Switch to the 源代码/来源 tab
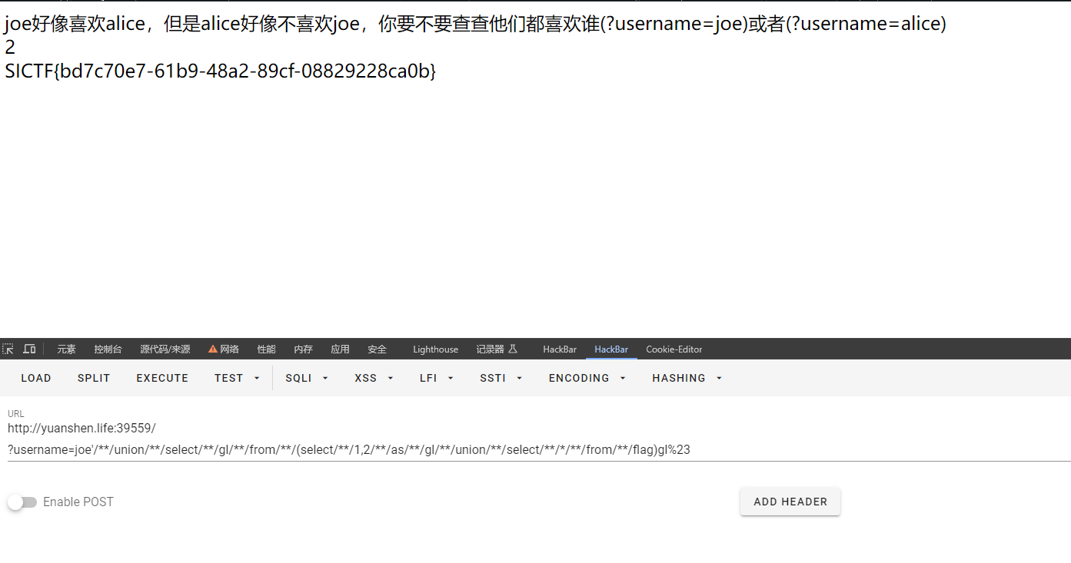 (165, 349)
